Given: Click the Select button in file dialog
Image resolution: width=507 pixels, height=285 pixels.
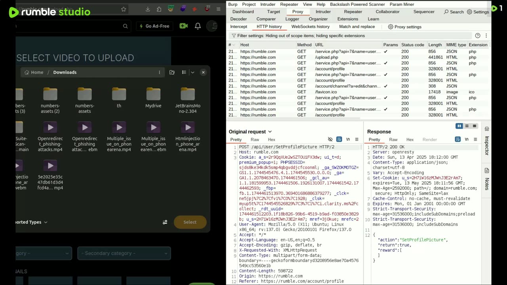Looking at the screenshot, I should [x=190, y=222].
